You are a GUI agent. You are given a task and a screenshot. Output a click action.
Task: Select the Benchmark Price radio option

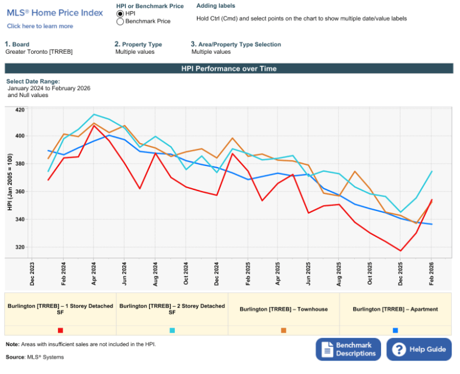pos(120,21)
